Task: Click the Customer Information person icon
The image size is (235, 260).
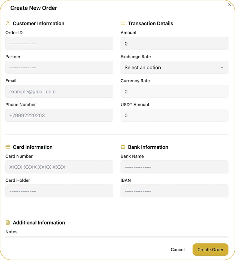Action: [x=8, y=24]
